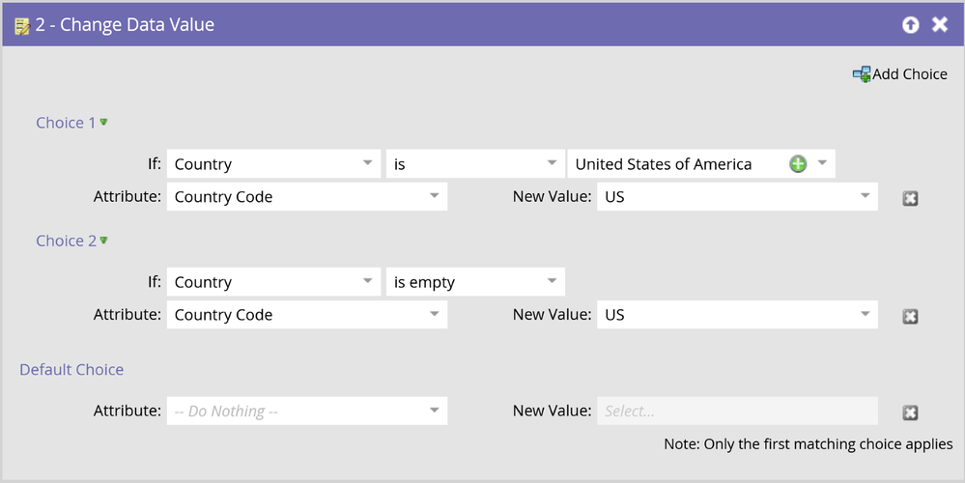
Task: Open Choice 1 Country Code attribute dropdown
Action: (x=434, y=196)
